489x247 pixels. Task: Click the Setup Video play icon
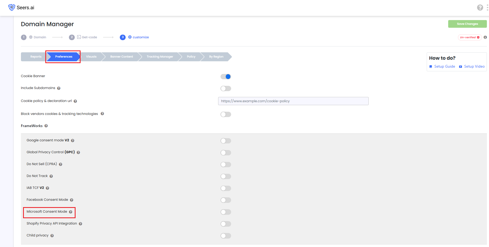tap(461, 67)
